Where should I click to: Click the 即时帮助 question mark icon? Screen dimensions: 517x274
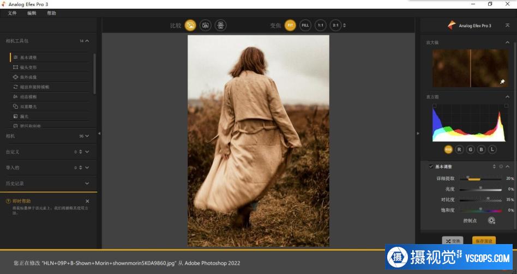[8, 201]
